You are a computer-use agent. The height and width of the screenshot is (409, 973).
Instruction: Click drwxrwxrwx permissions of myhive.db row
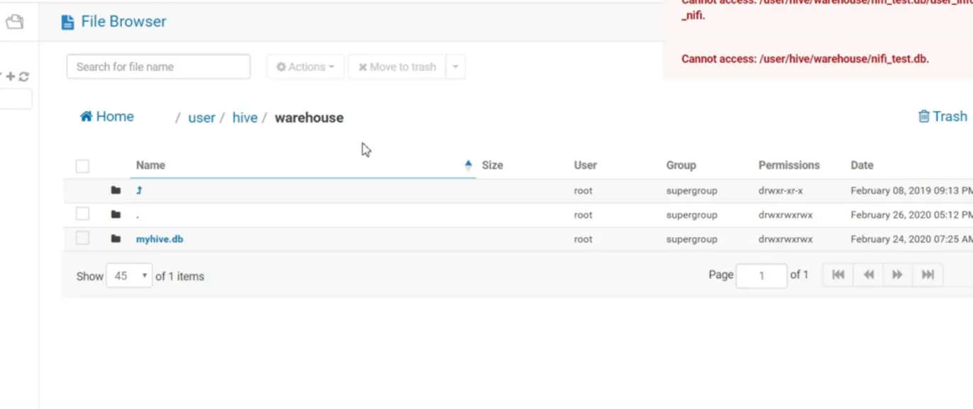785,239
